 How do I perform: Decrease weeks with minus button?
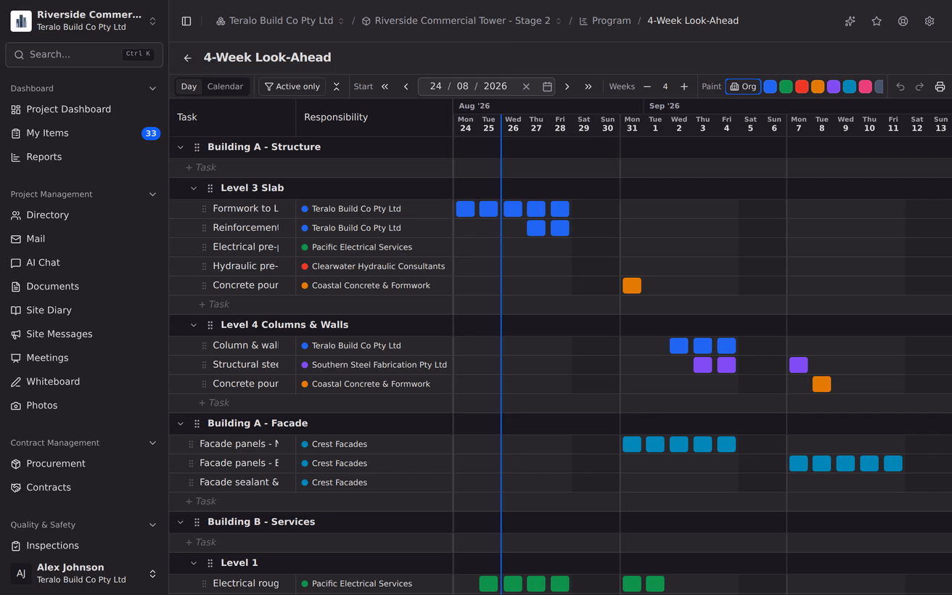pos(647,86)
